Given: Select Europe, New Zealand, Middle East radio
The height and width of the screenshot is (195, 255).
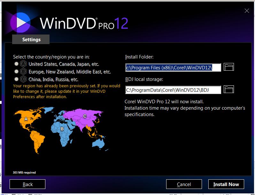Looking at the screenshot, I should 16,71.
